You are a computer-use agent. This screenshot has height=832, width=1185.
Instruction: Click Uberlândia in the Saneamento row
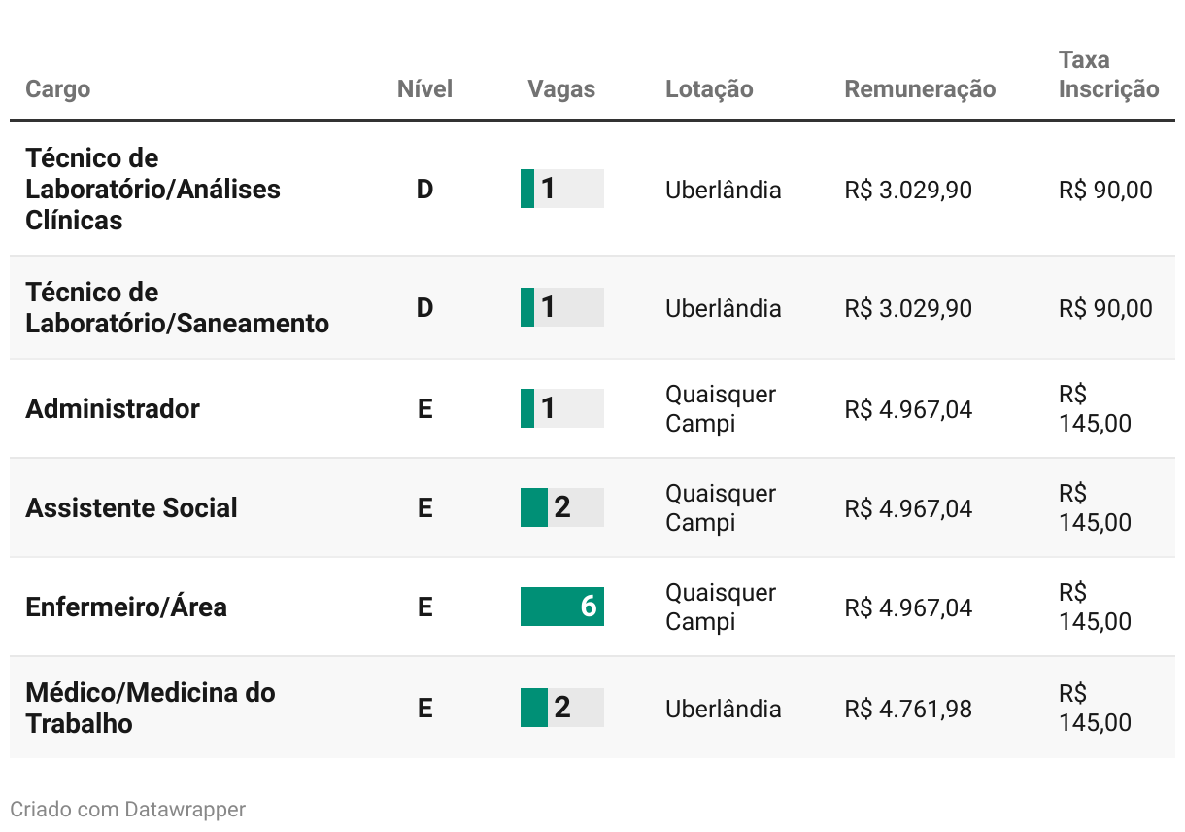pyautogui.click(x=723, y=308)
